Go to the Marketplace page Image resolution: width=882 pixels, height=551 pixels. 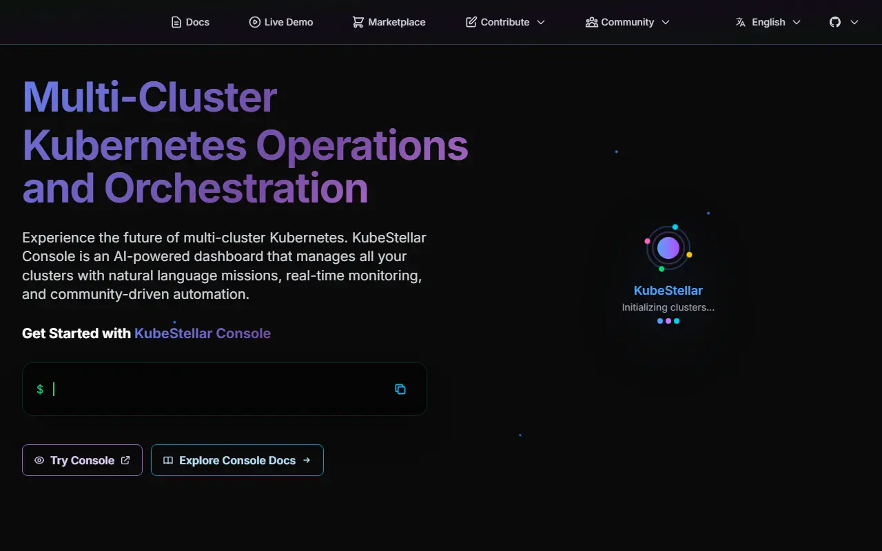coord(389,22)
